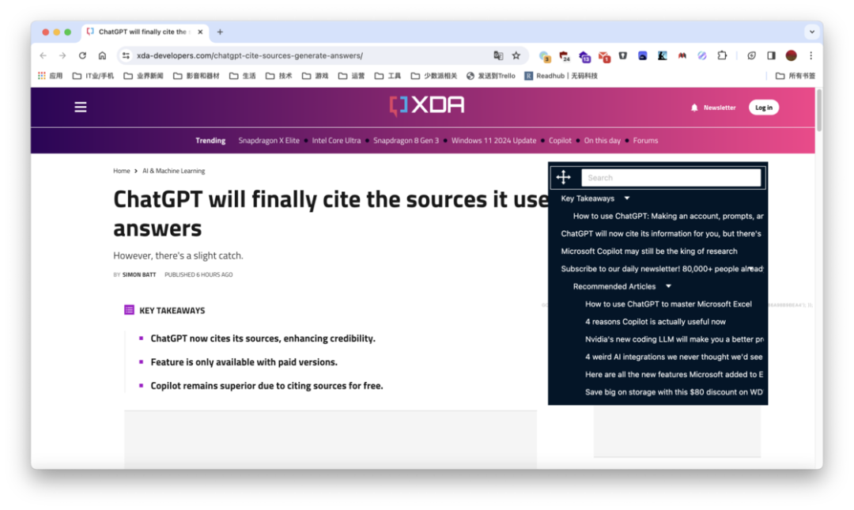Open the IT业/手机 bookmarks folder
The height and width of the screenshot is (510, 854).
[x=93, y=76]
